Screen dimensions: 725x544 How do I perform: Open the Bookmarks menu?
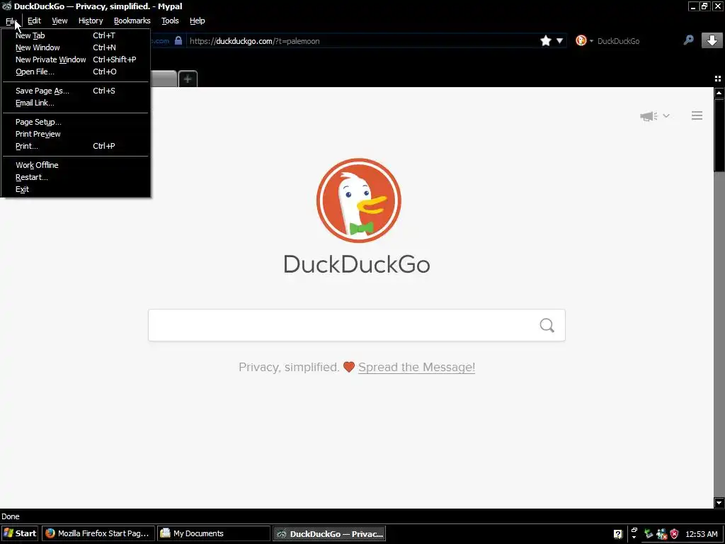132,21
